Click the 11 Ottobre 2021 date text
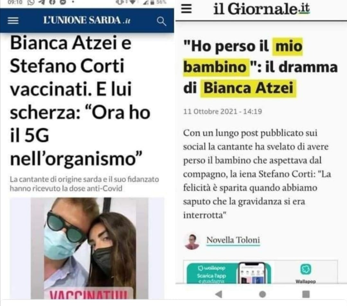 pyautogui.click(x=222, y=111)
